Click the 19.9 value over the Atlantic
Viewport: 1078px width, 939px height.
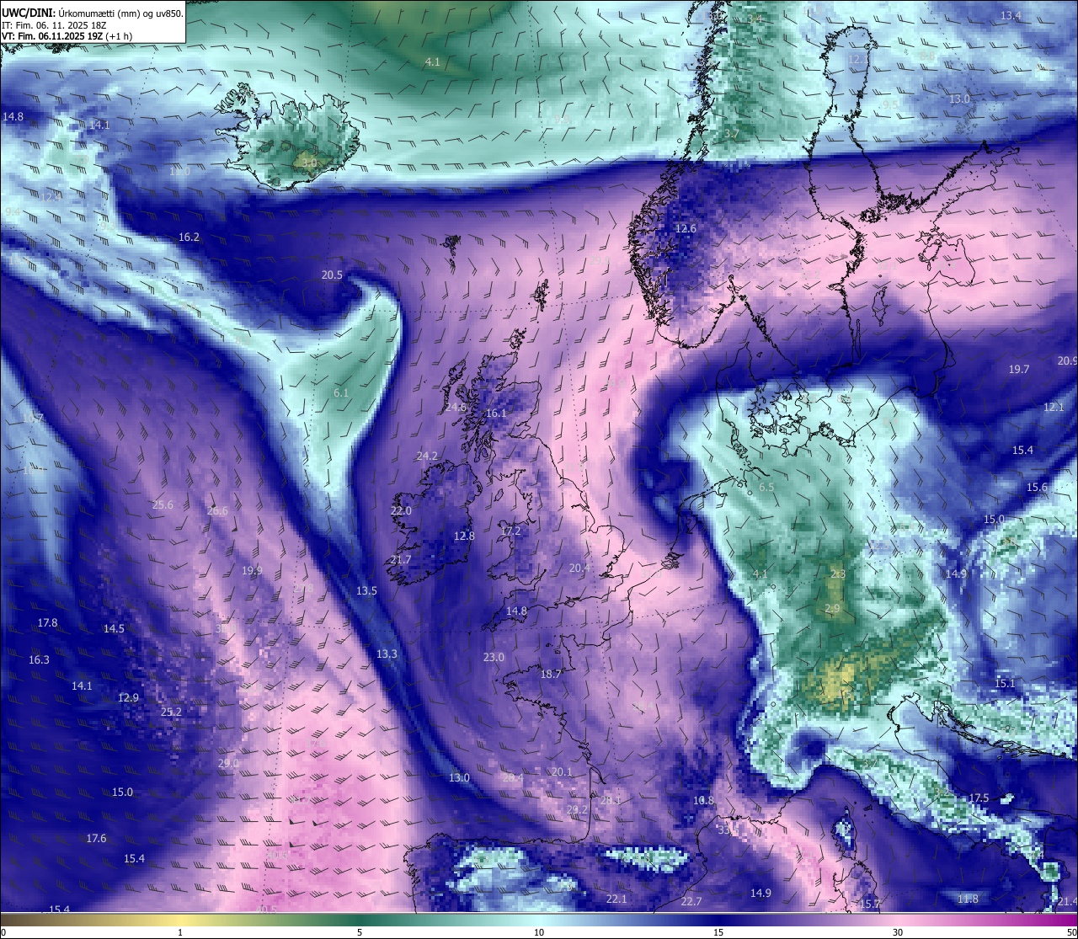point(252,571)
